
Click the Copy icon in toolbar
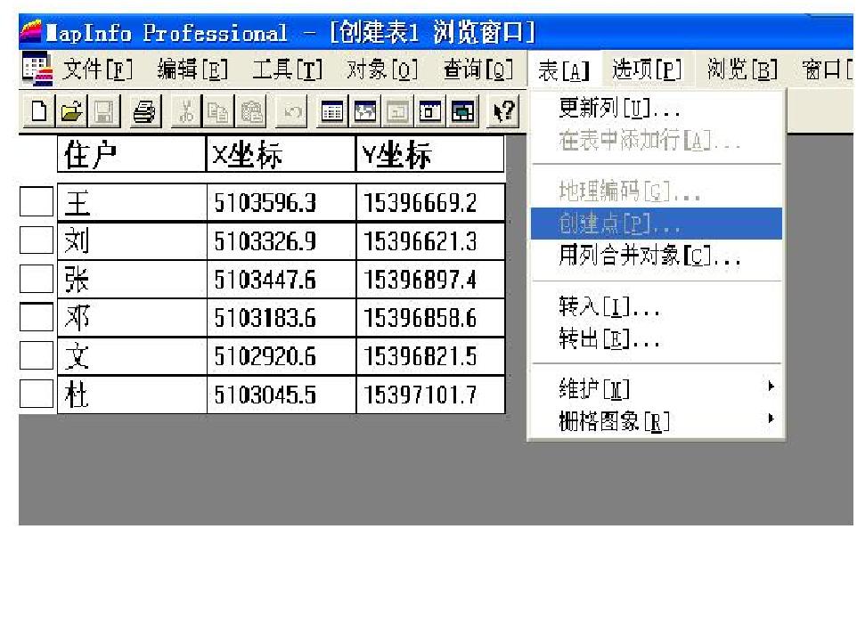pos(217,111)
